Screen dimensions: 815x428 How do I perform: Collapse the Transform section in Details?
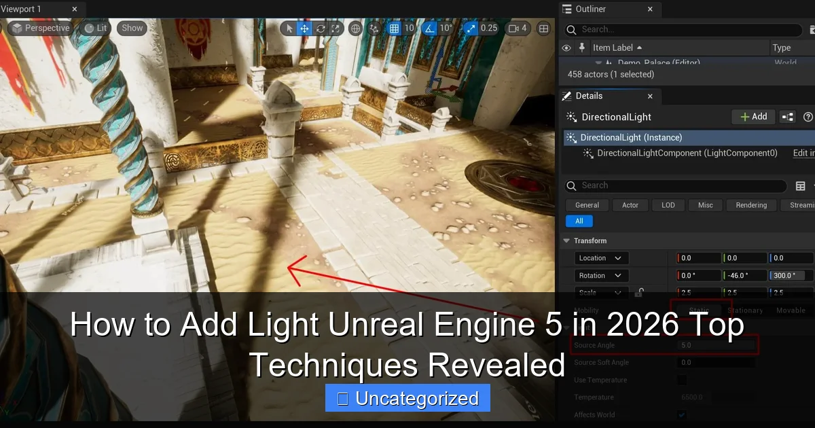(x=566, y=240)
